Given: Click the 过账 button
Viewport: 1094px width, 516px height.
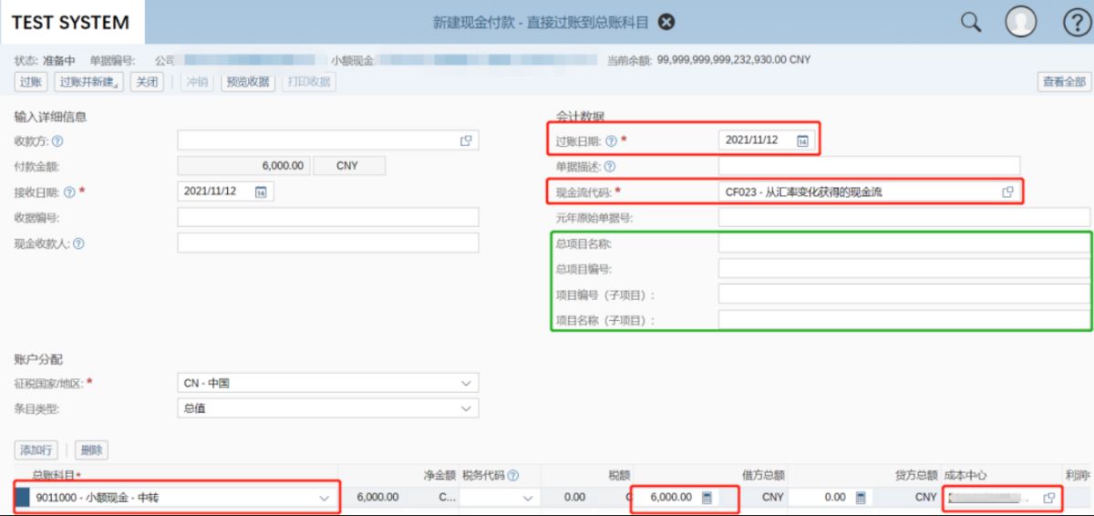Looking at the screenshot, I should point(30,82).
